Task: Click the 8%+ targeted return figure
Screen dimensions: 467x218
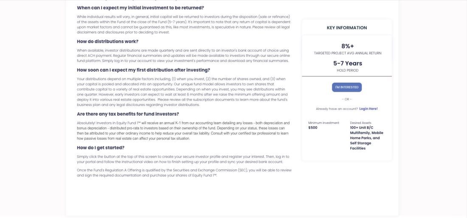Action: 347,46
